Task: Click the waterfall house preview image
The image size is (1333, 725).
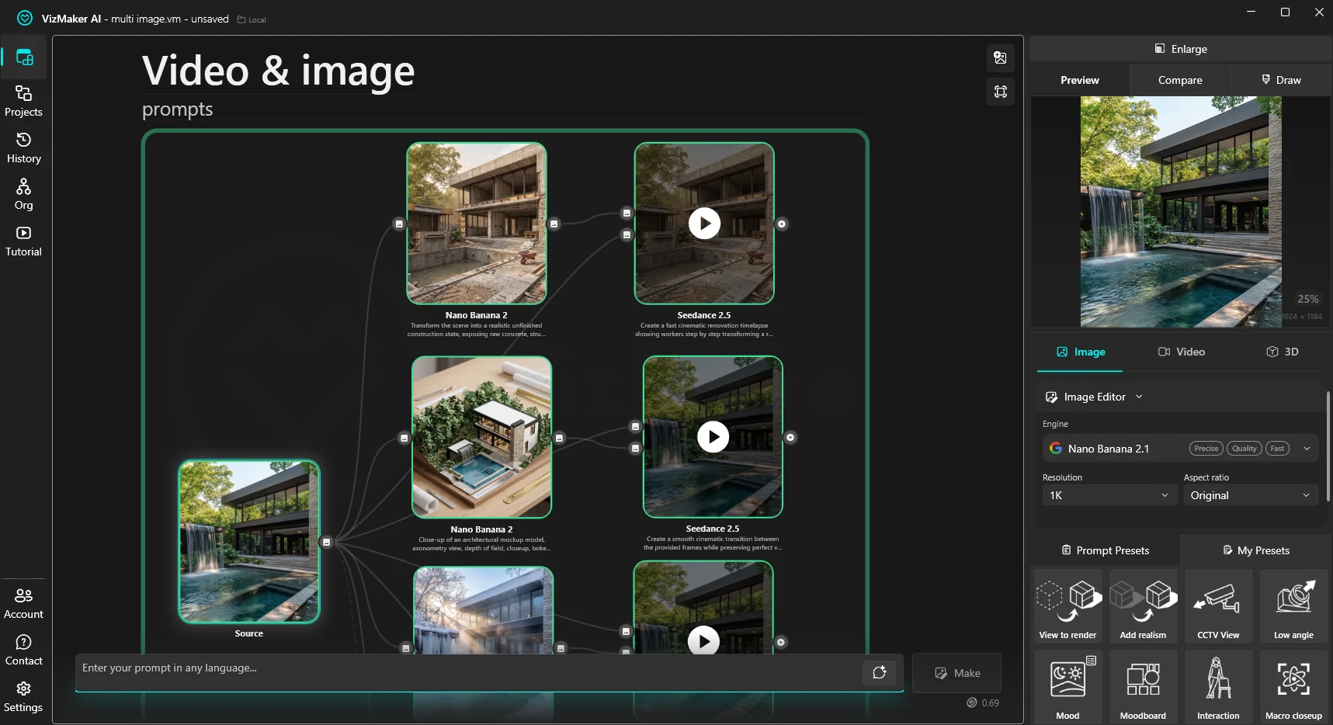Action: point(1180,212)
